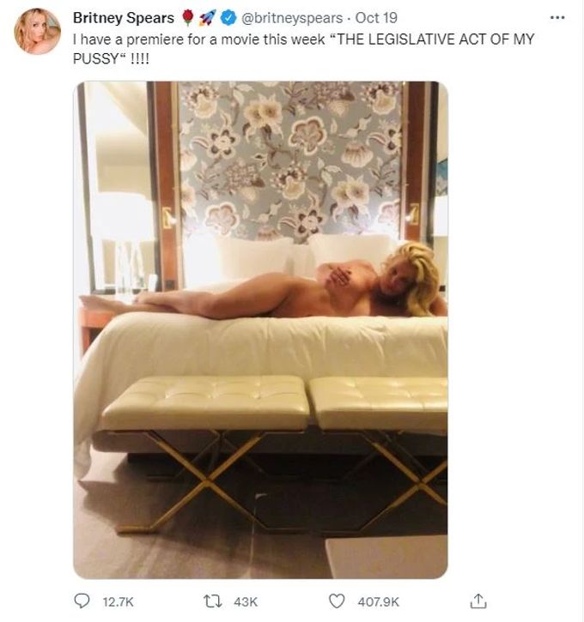
Task: Click the reply speech bubble icon
Action: pyautogui.click(x=82, y=601)
